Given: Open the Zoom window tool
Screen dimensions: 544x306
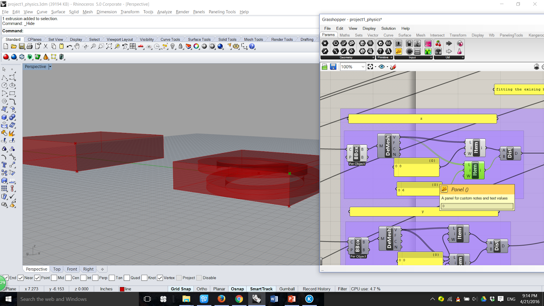Looking at the screenshot, I should click(x=101, y=47).
